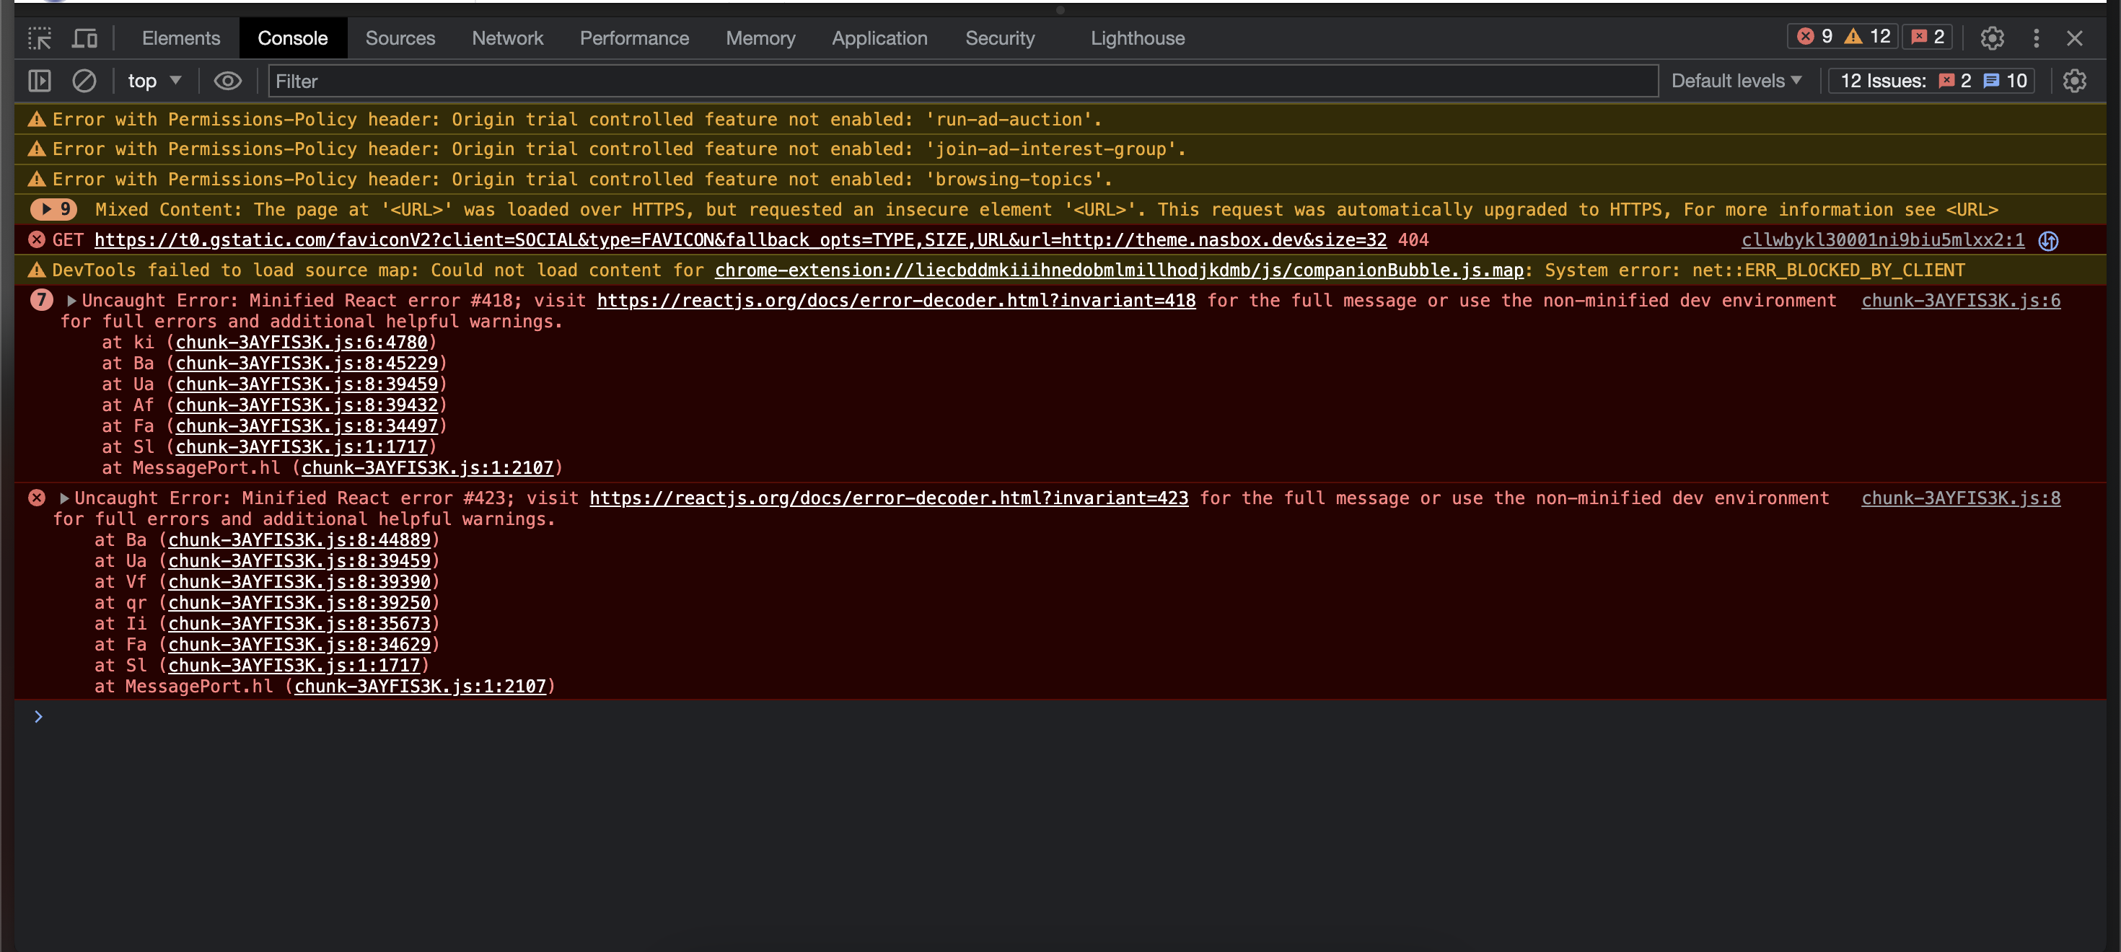This screenshot has height=952, width=2121.
Task: Clear the console
Action: point(85,81)
